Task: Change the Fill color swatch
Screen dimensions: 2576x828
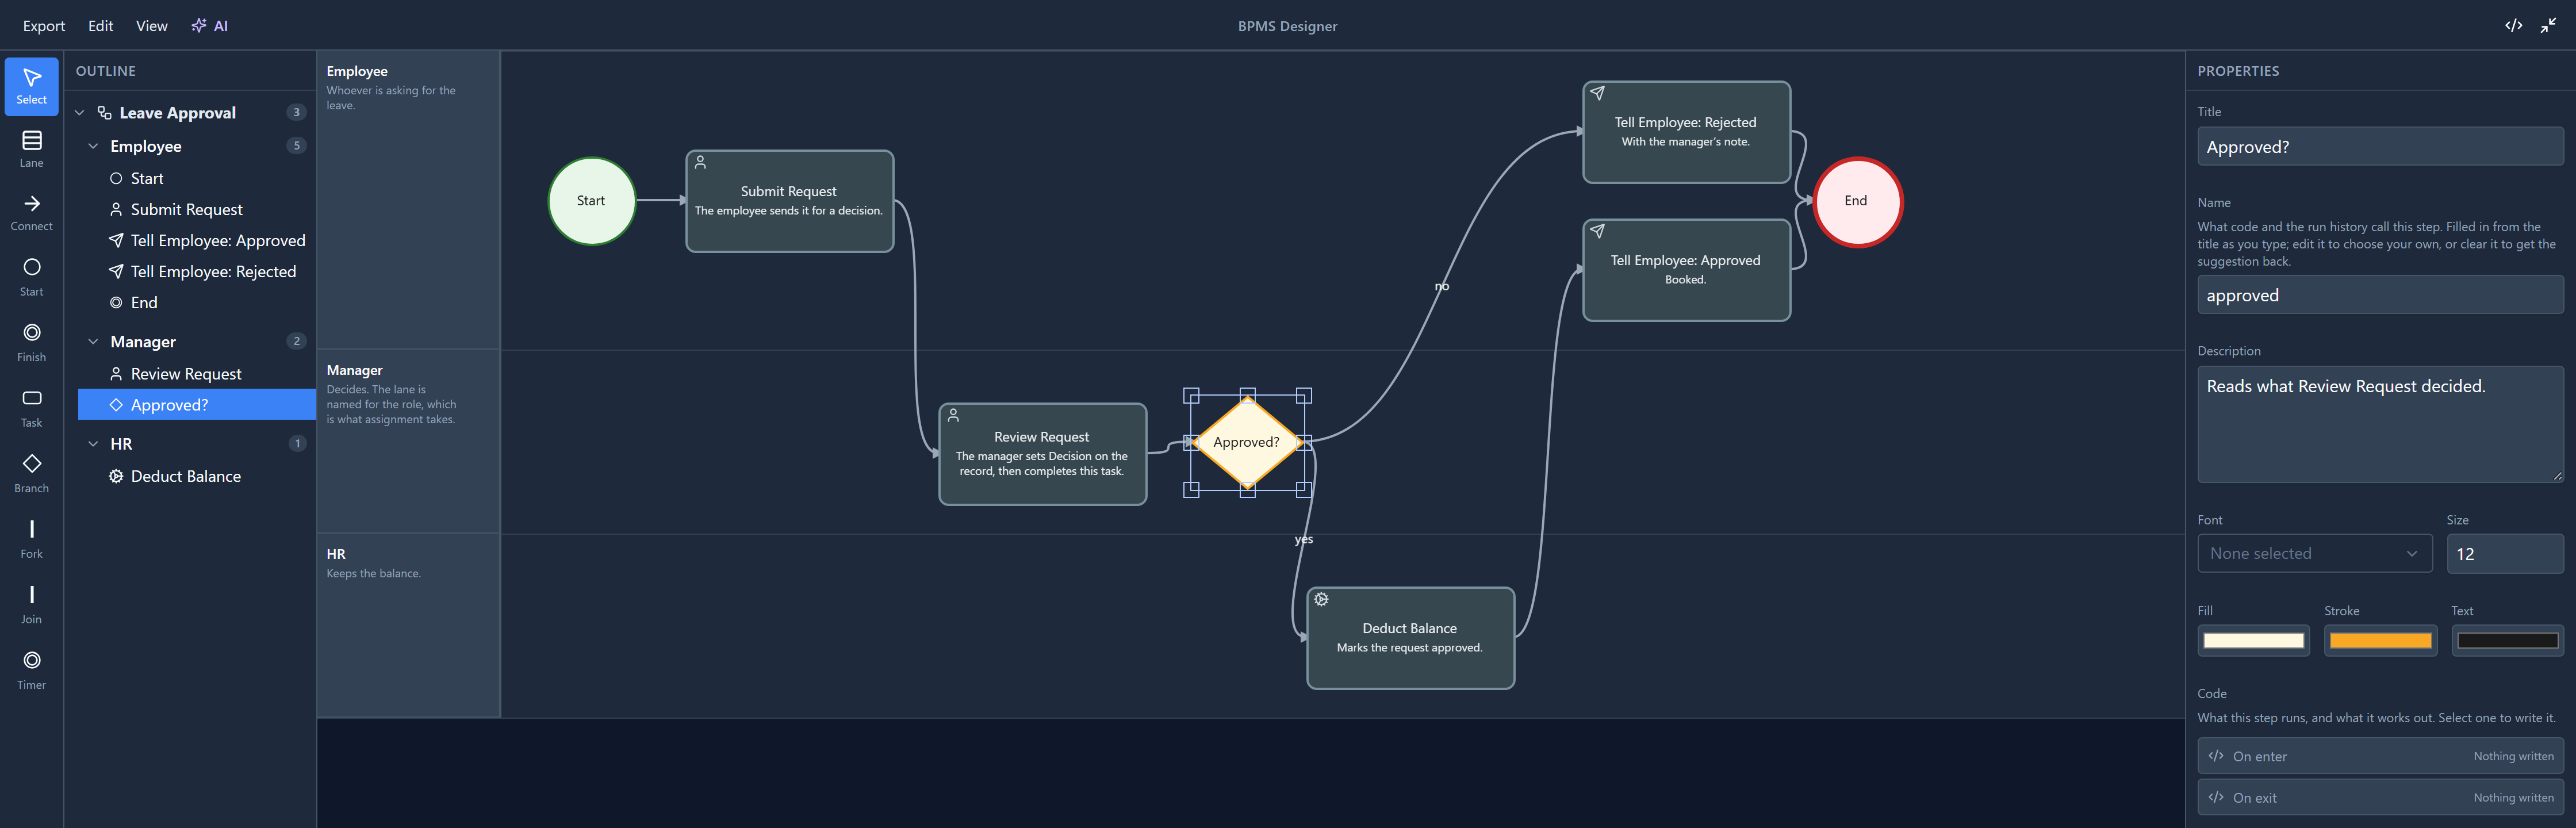Action: coord(2253,640)
